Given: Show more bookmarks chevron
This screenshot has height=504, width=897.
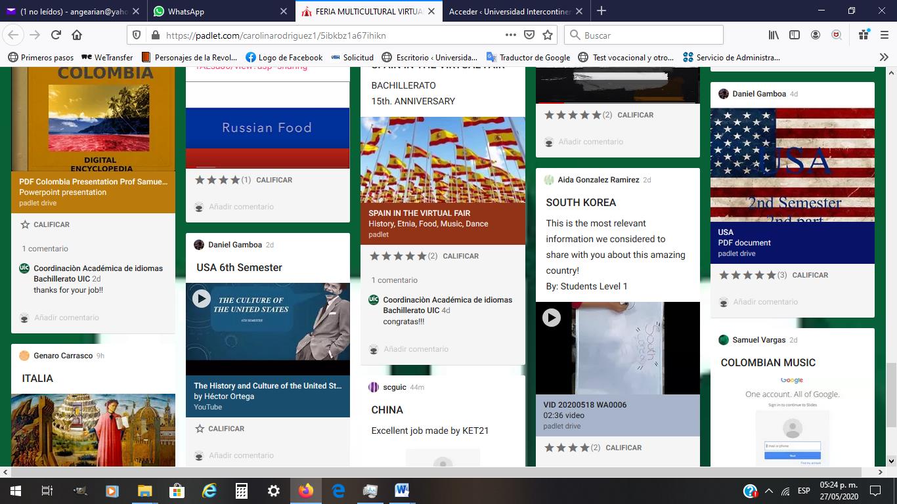Looking at the screenshot, I should 884,57.
